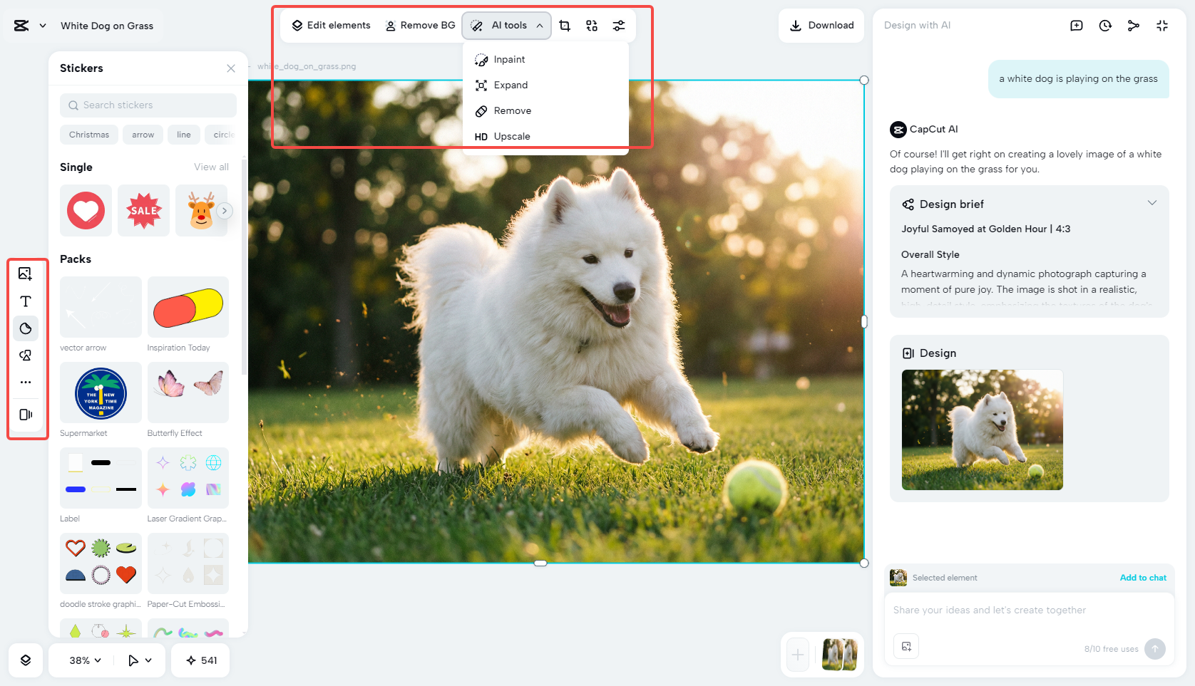Select the Crop tool icon
This screenshot has width=1195, height=686.
(565, 26)
